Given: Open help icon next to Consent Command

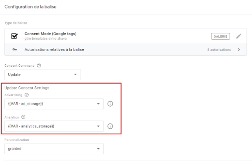Looking at the screenshot, I should click(x=39, y=66).
